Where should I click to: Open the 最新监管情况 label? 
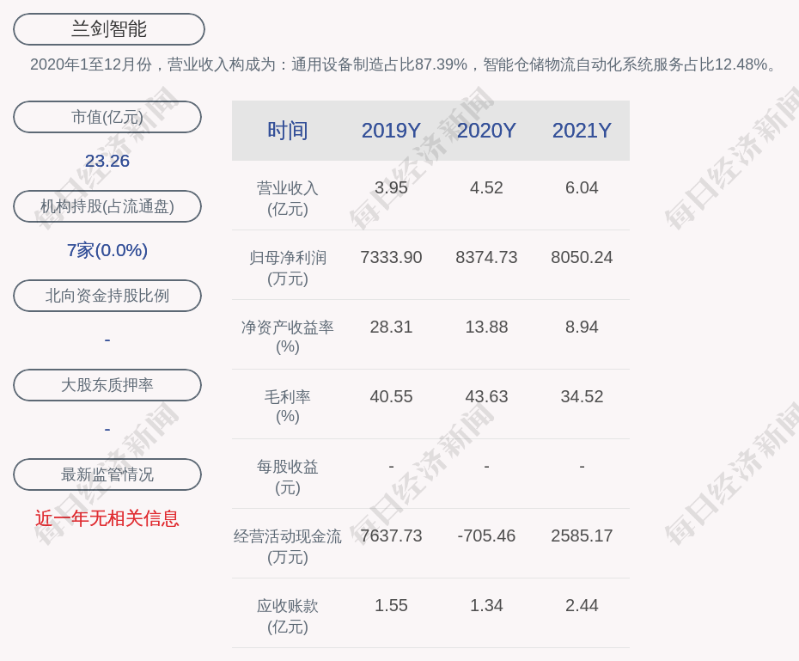107,474
